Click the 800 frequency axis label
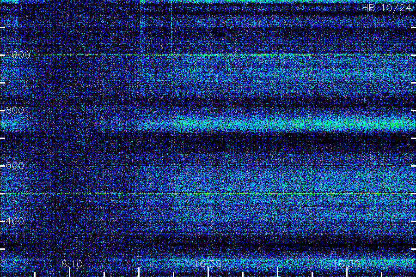This screenshot has height=277, width=416. [15, 110]
